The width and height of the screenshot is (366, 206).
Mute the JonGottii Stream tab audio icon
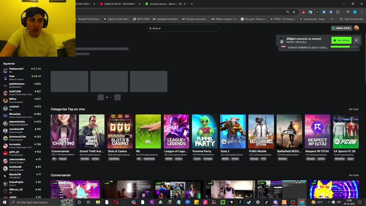tap(180, 4)
